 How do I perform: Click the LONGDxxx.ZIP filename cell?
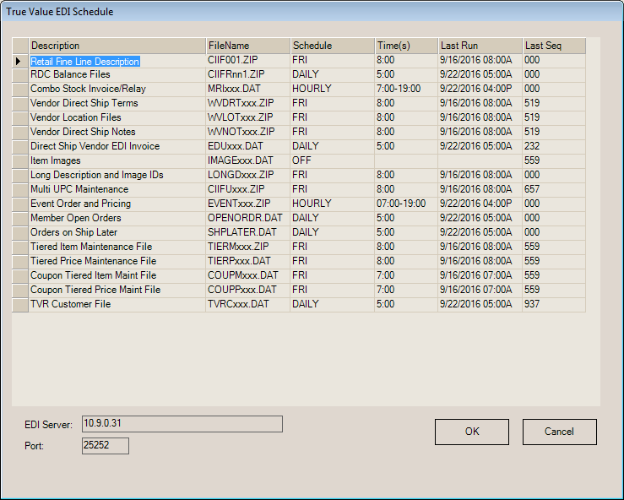point(248,175)
